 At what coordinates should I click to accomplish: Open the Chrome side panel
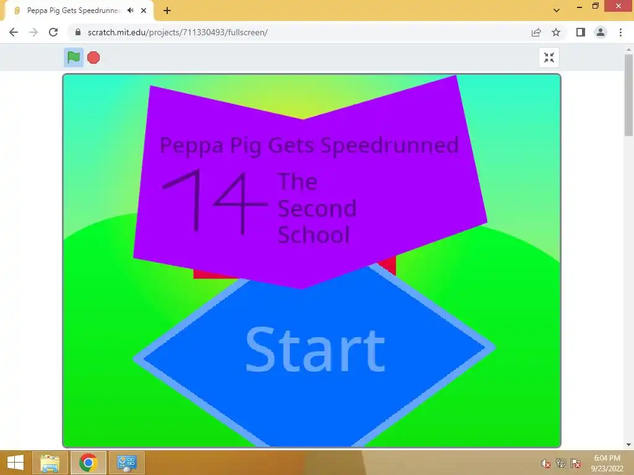pos(581,32)
